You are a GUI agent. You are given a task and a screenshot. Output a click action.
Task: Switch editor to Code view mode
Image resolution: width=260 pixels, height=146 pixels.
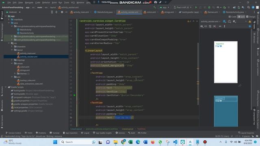(232, 17)
